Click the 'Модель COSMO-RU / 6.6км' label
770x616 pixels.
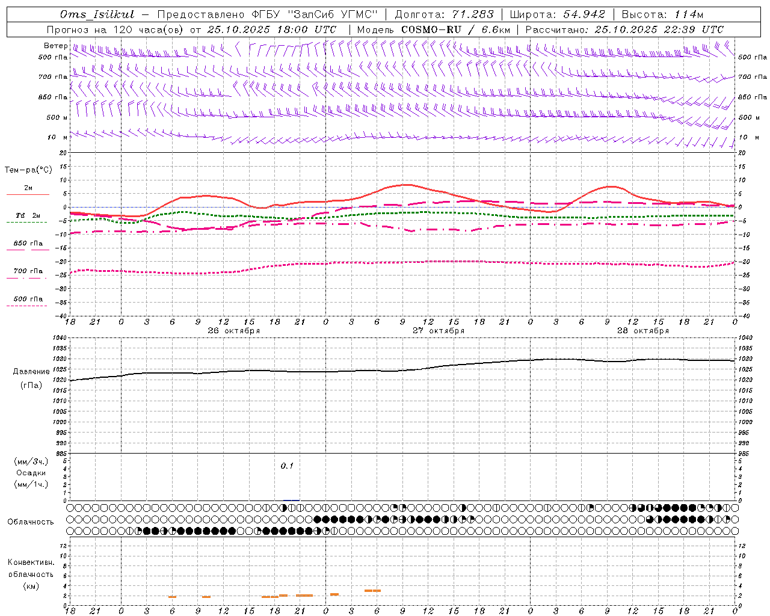(434, 29)
